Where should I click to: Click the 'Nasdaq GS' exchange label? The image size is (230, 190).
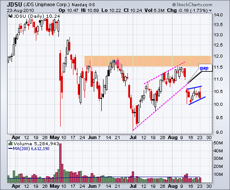[x=83, y=5]
